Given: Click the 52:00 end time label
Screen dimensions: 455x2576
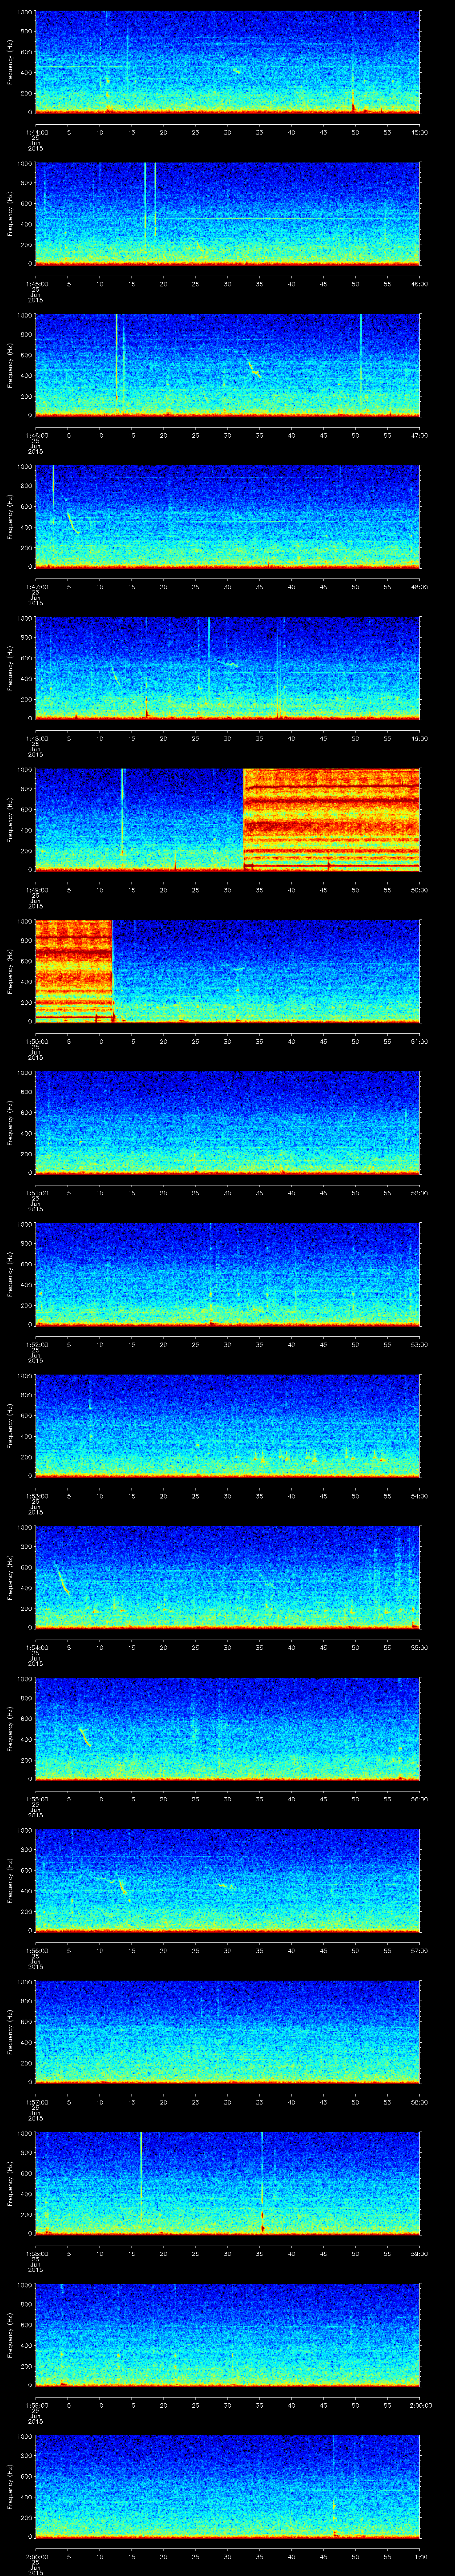Looking at the screenshot, I should pos(420,1193).
